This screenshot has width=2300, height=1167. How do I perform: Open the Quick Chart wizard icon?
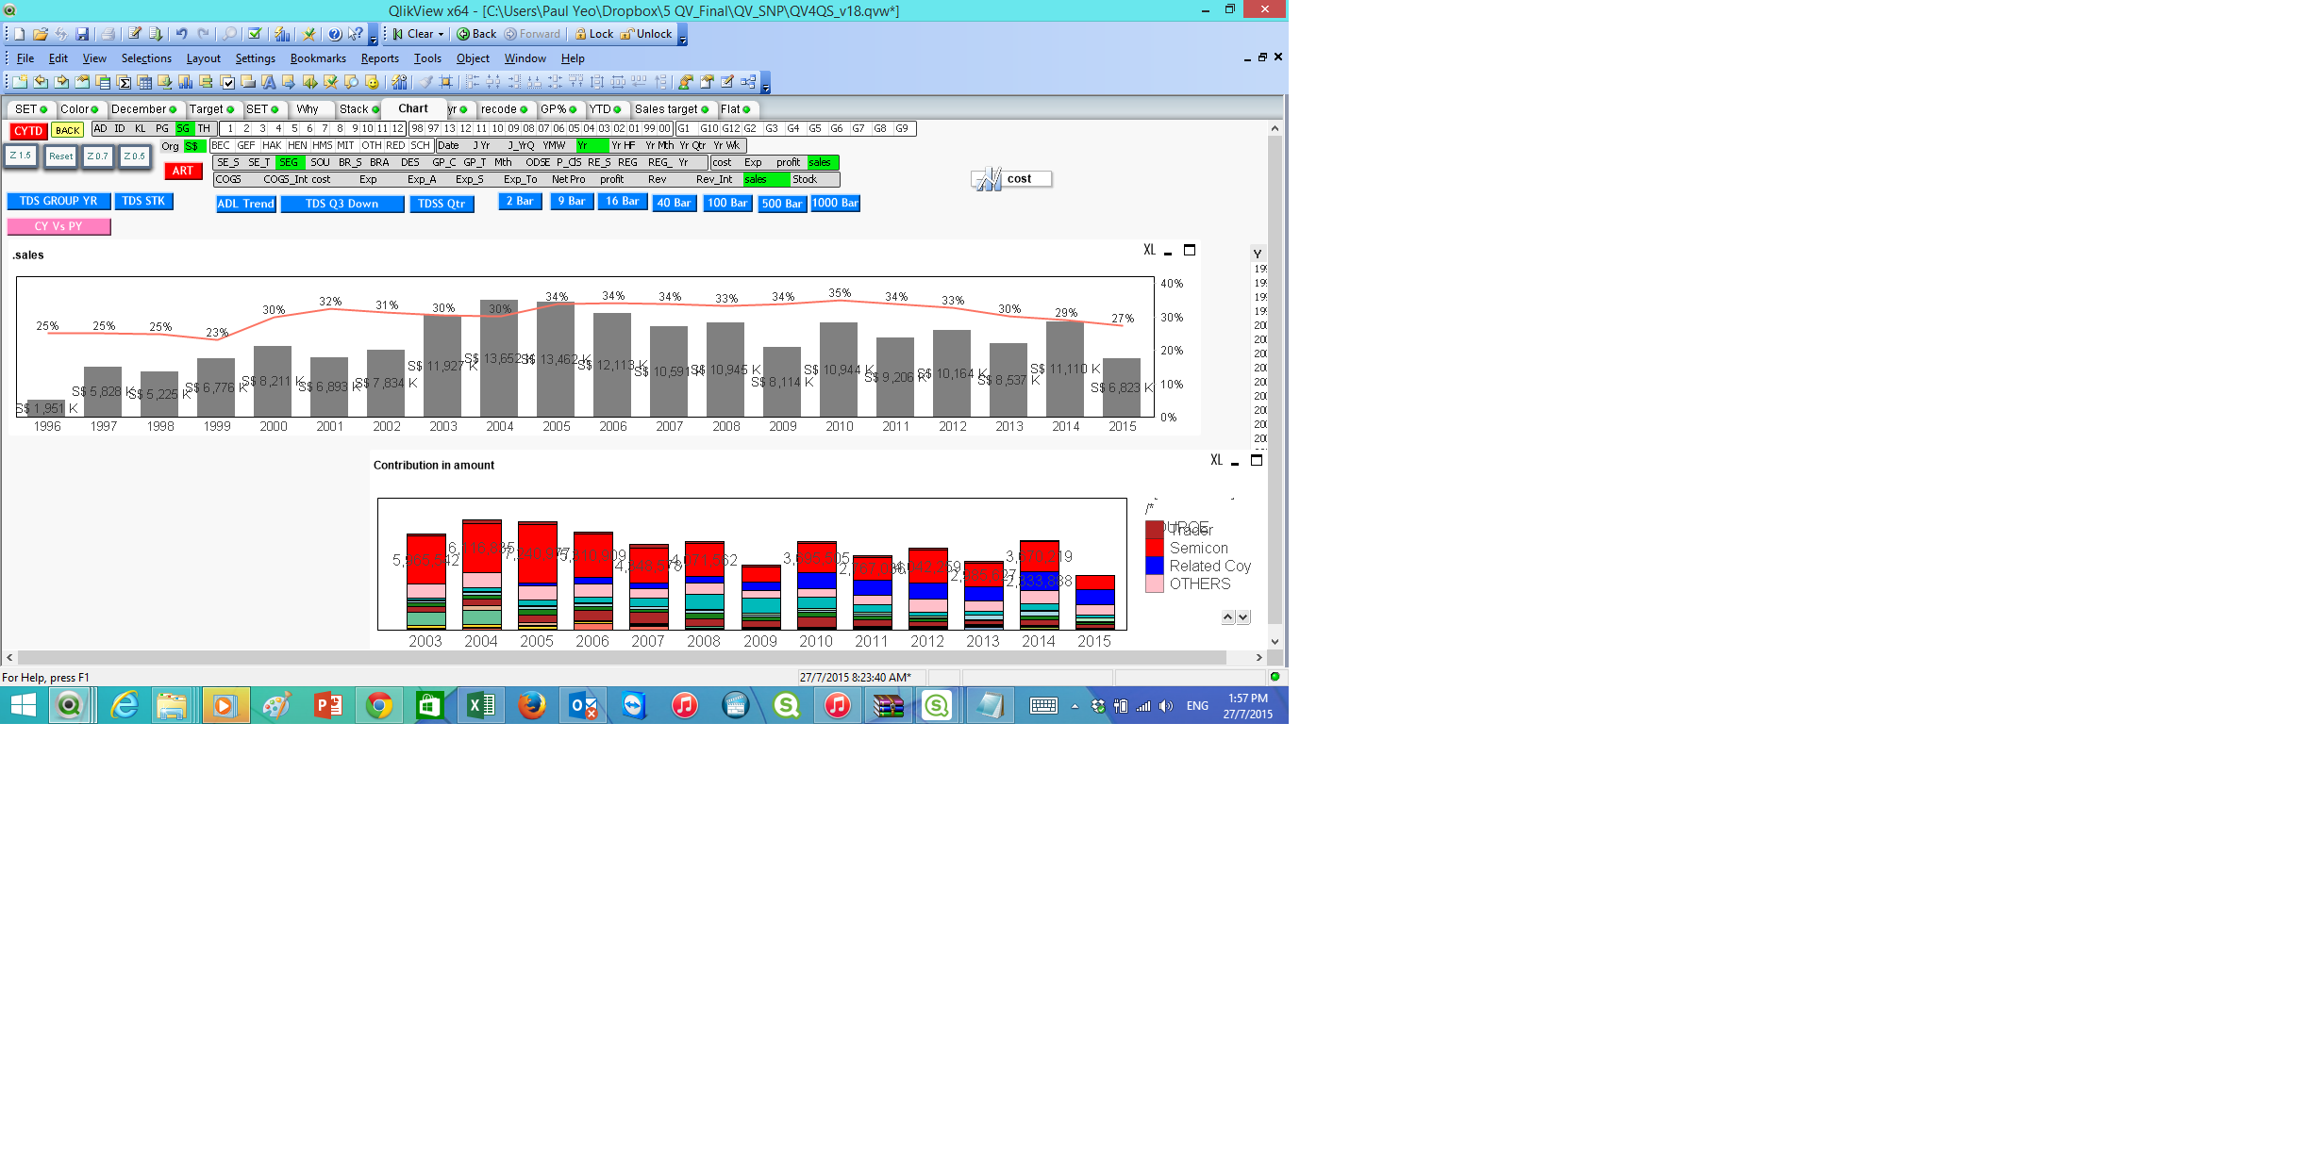282,34
